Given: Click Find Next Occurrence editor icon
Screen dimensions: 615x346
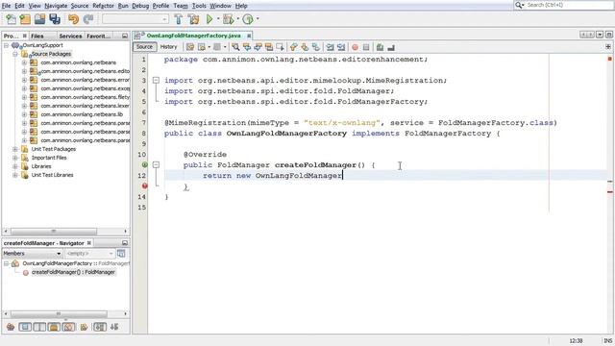Looking at the screenshot, I should [258, 47].
